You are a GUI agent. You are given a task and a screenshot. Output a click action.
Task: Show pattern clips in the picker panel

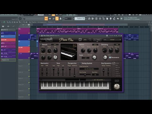tap(3, 26)
